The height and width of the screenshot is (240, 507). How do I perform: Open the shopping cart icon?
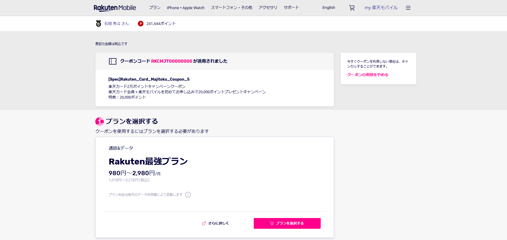click(x=352, y=8)
